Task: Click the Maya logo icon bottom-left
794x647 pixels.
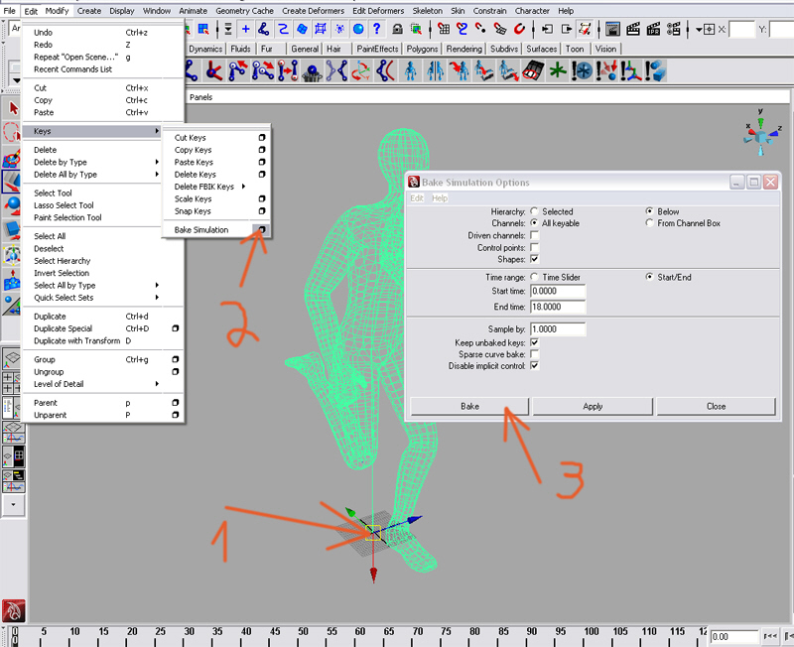Action: [13, 611]
